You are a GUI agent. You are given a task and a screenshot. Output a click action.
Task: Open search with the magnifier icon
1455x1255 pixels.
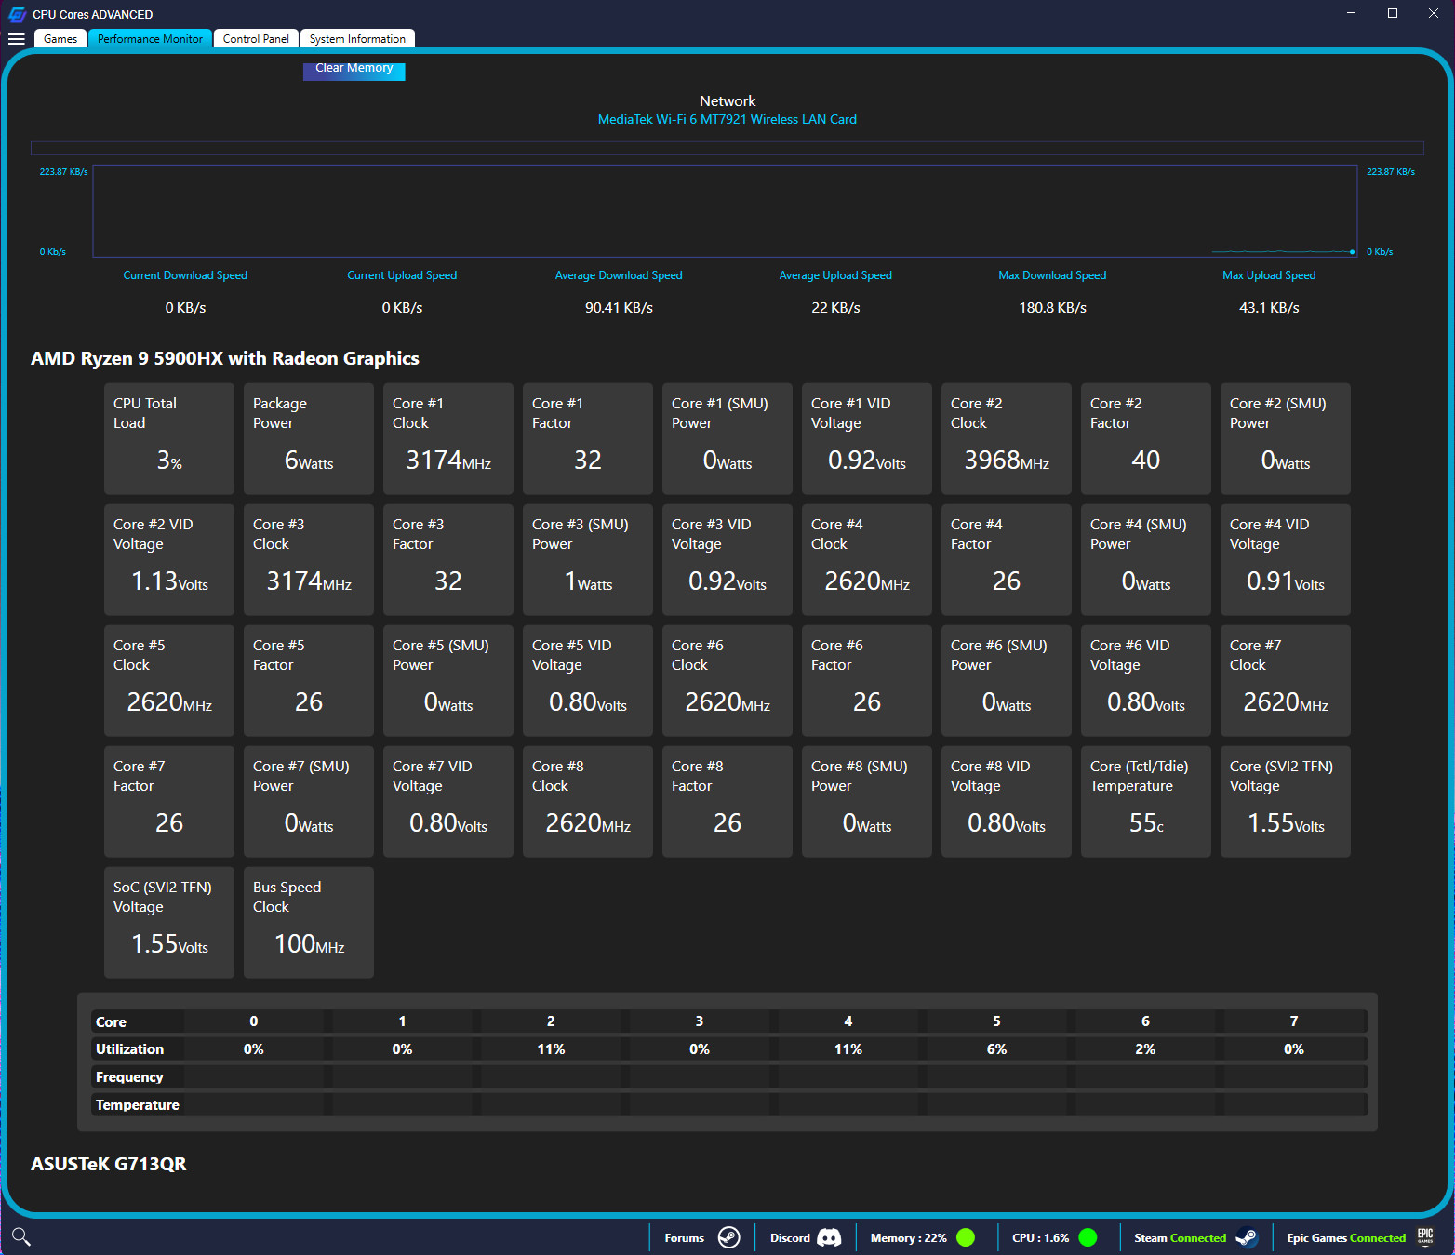tap(20, 1235)
